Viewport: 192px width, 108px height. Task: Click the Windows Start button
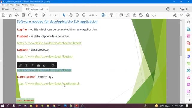(3, 106)
